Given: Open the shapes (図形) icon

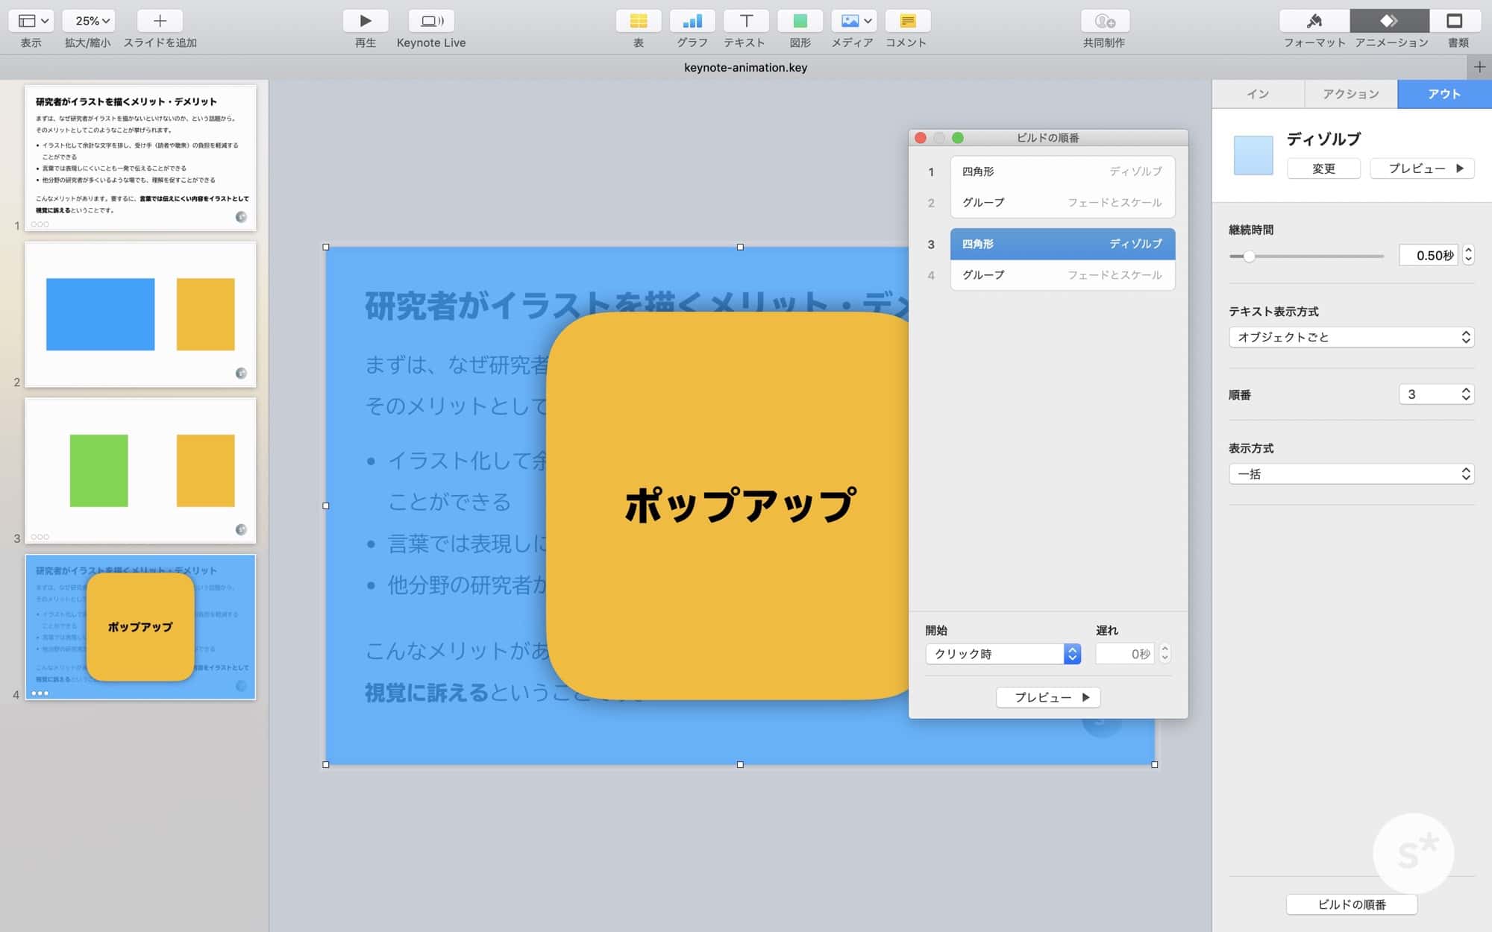Looking at the screenshot, I should (x=800, y=21).
